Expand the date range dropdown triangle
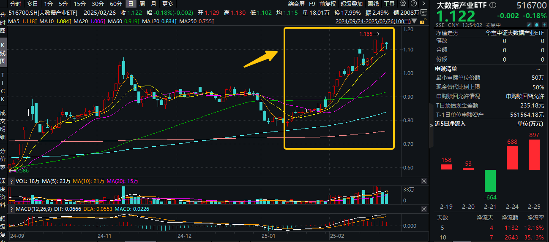The image size is (549, 242). [x=414, y=21]
